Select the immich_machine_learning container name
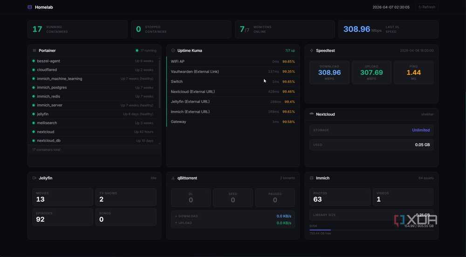Viewport: 466px width, 257px height. (x=60, y=79)
